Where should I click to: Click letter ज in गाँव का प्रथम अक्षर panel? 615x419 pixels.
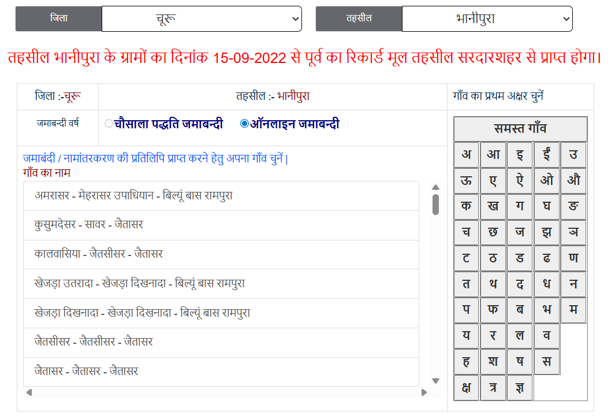(520, 232)
